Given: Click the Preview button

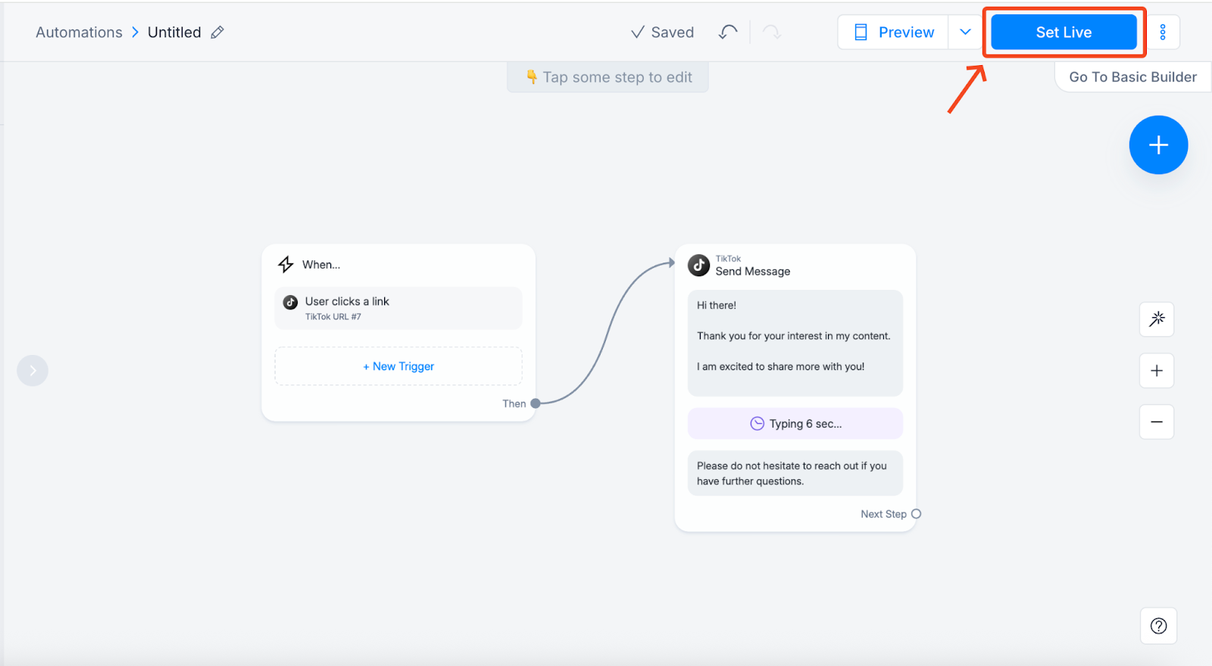Looking at the screenshot, I should pyautogui.click(x=893, y=33).
